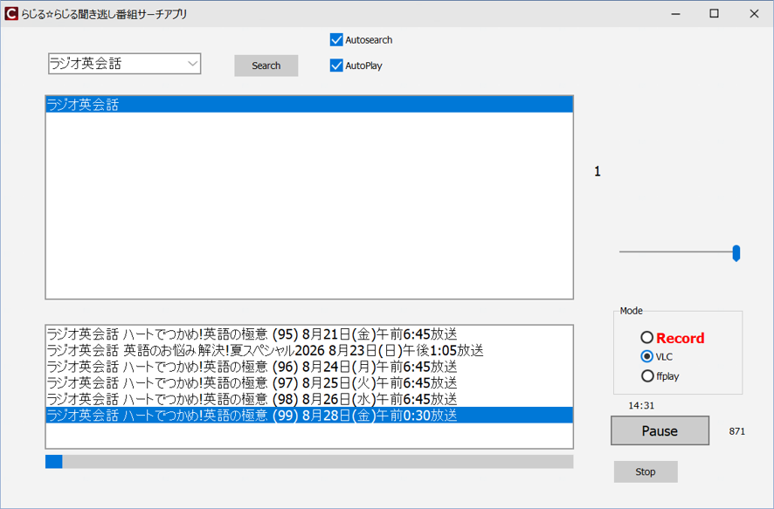Select episode (96) 8月24日(月) broadcast
Viewport: 774px width, 509px height.
tap(309, 367)
